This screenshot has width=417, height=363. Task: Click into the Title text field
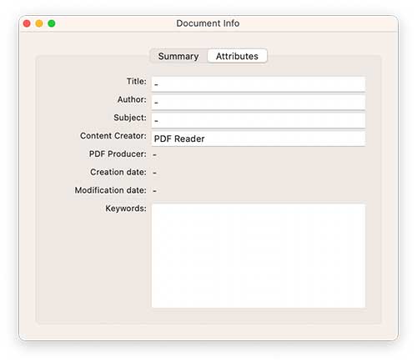(x=259, y=84)
